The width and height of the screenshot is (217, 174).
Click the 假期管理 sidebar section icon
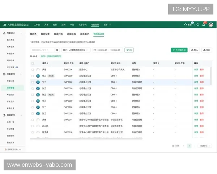click(4, 115)
